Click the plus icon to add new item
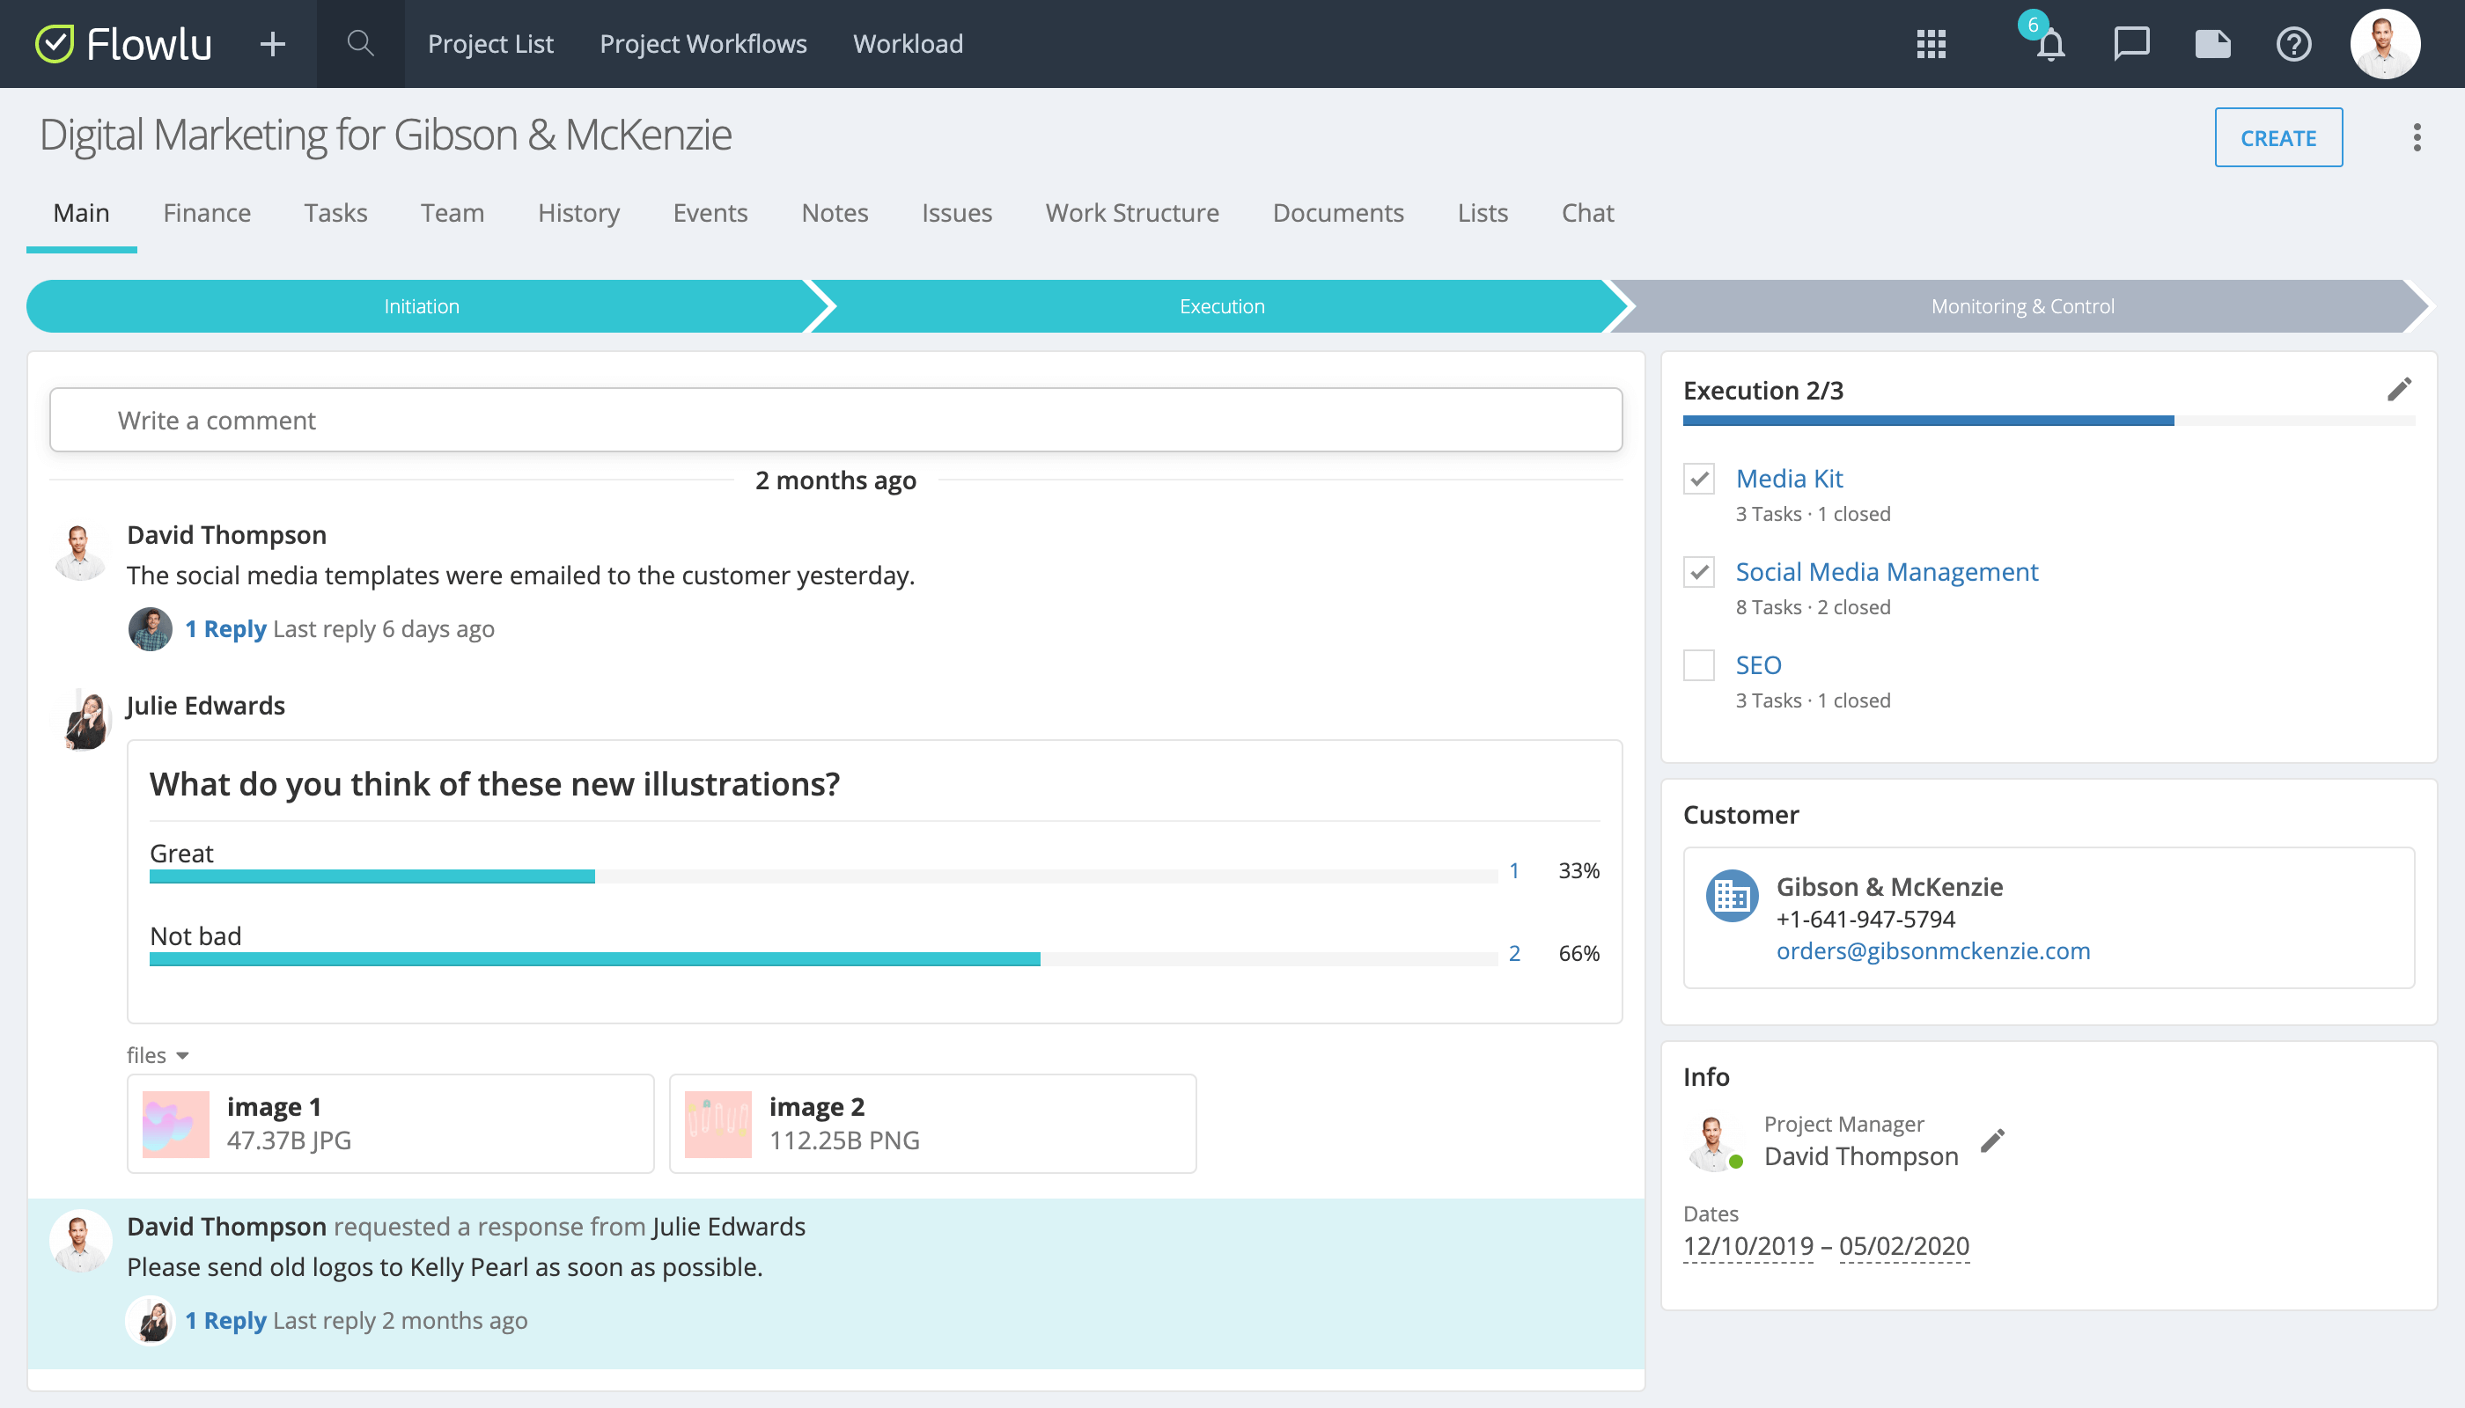This screenshot has height=1408, width=2465. 272,43
